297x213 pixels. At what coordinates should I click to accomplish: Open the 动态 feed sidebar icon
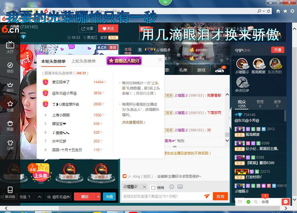pos(10,67)
